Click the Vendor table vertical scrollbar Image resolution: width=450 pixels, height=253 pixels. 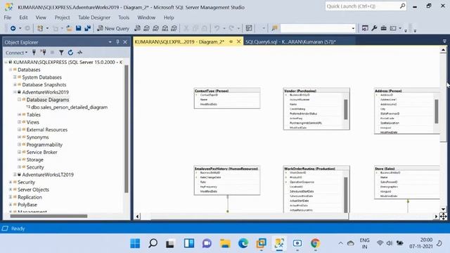tap(346, 110)
